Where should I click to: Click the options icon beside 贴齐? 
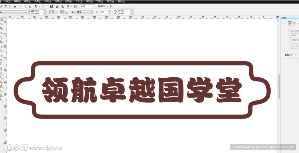pos(111,6)
